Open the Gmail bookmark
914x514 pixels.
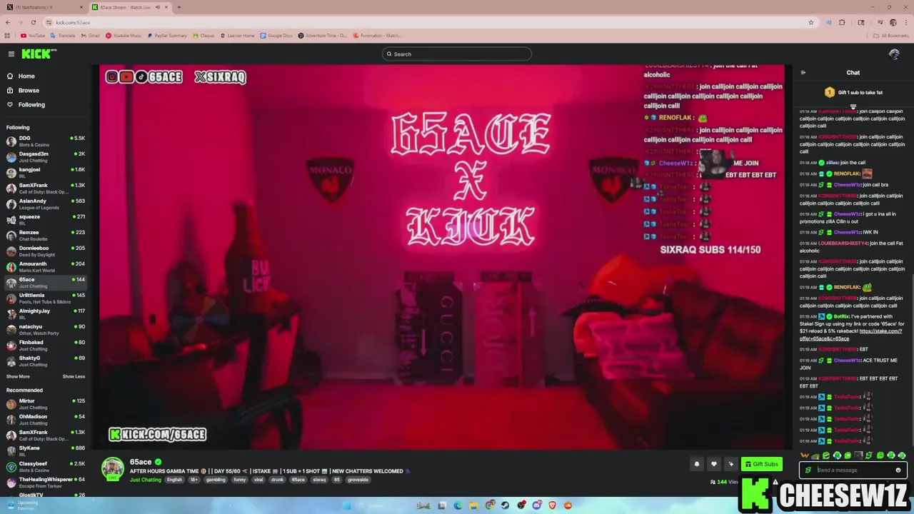pos(90,36)
